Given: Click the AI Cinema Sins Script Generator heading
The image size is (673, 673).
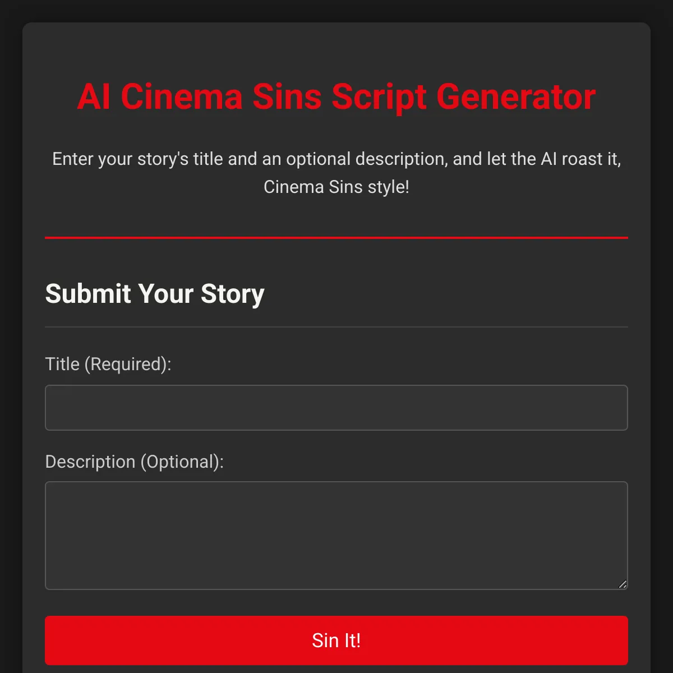Looking at the screenshot, I should pyautogui.click(x=336, y=96).
